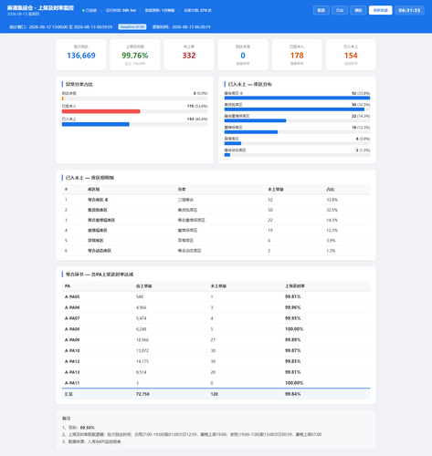Click the distribution bar labeled 2 (1.3%)
Image resolution: width=432 pixels, height=456 pixels.
point(227,155)
